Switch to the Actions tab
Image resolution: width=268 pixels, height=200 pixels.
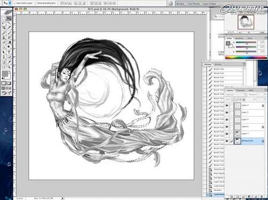218,64
